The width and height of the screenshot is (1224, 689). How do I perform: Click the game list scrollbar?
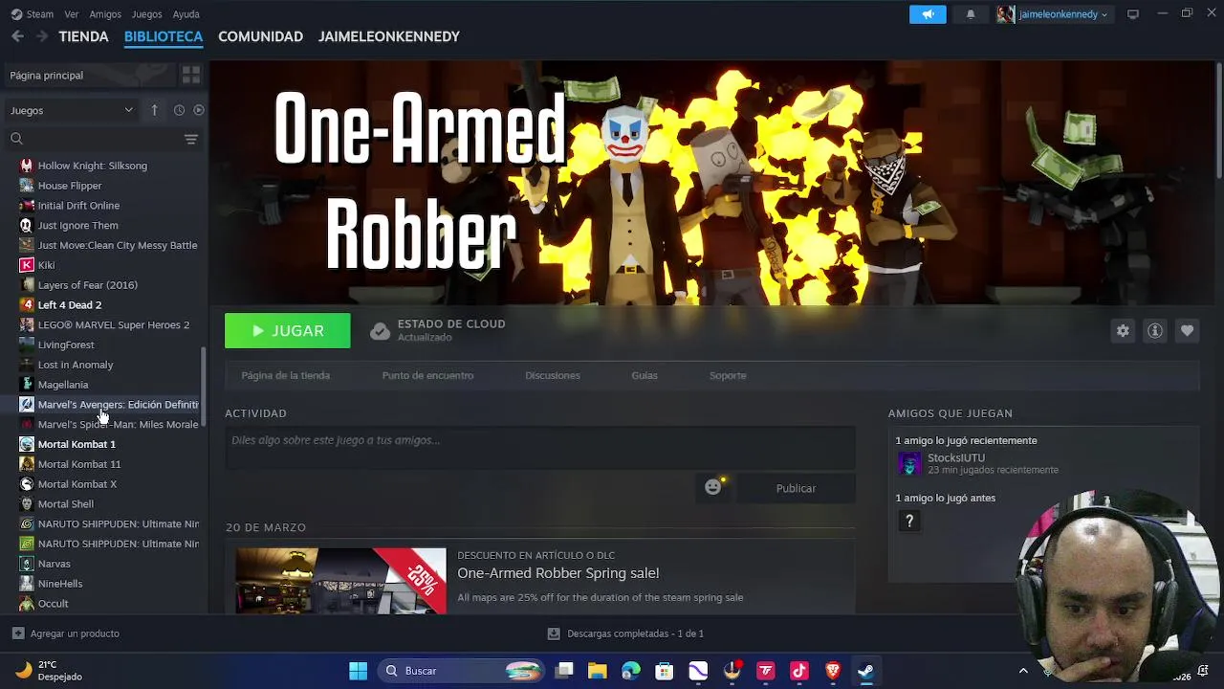(x=203, y=387)
